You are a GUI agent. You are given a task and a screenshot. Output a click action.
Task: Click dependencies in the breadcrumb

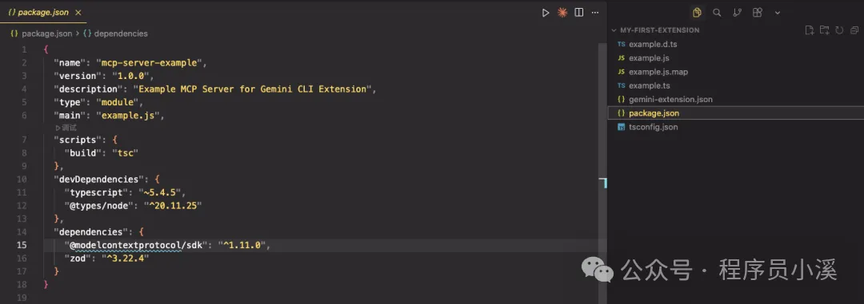121,34
